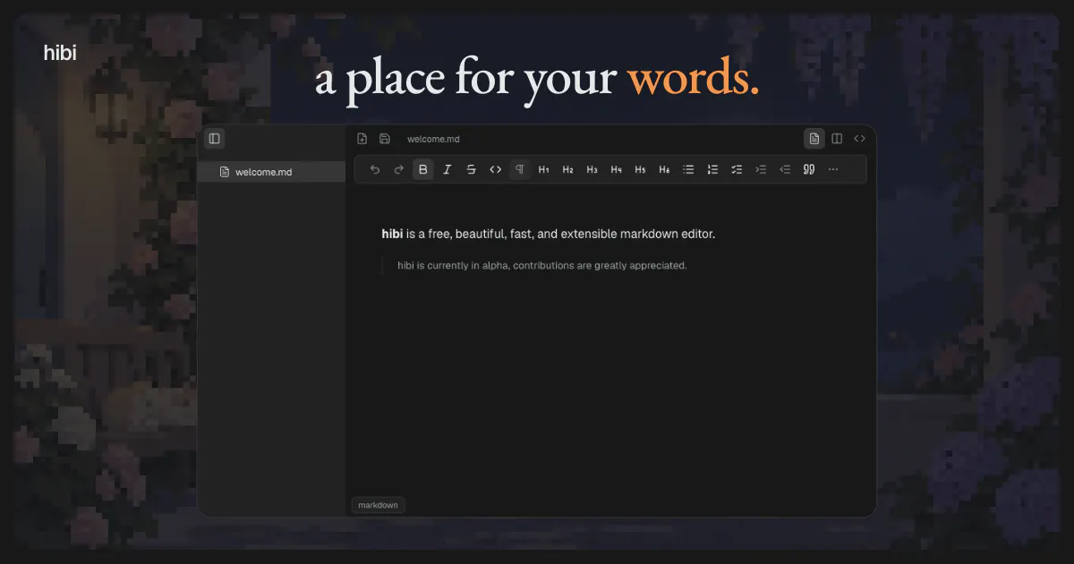
Task: Toggle the sidebar panel icon
Action: click(214, 139)
